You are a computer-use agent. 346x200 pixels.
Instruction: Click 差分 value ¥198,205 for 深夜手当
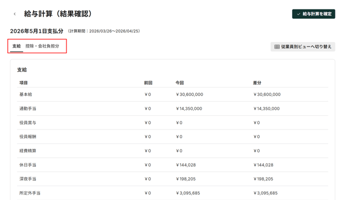point(264,179)
